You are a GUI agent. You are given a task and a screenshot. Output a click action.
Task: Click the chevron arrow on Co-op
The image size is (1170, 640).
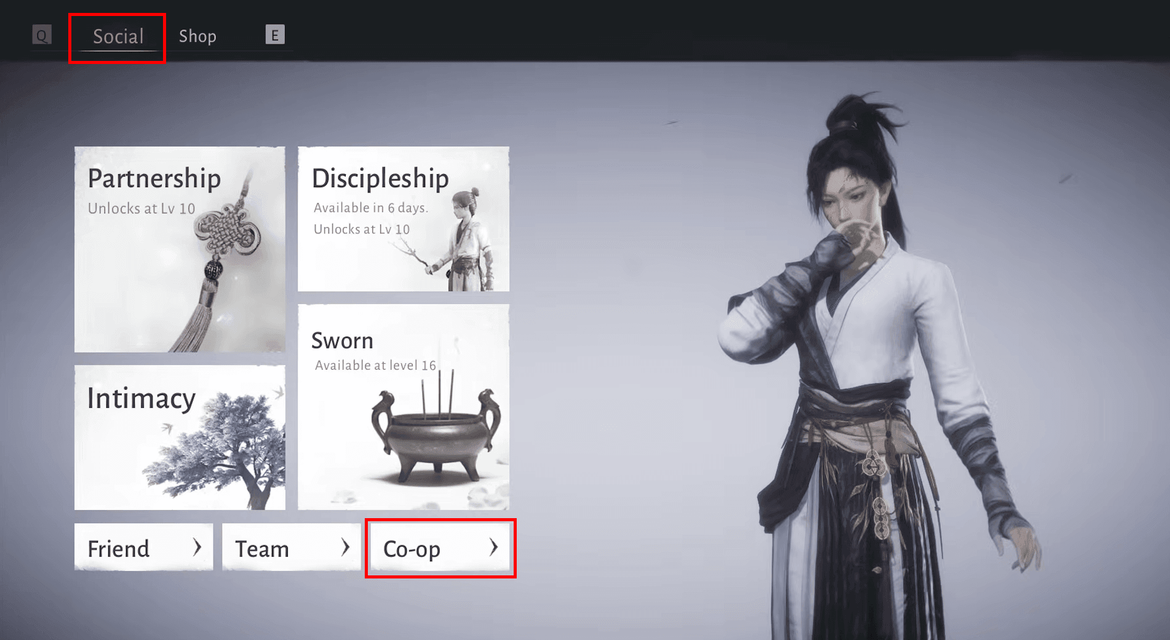(x=493, y=547)
